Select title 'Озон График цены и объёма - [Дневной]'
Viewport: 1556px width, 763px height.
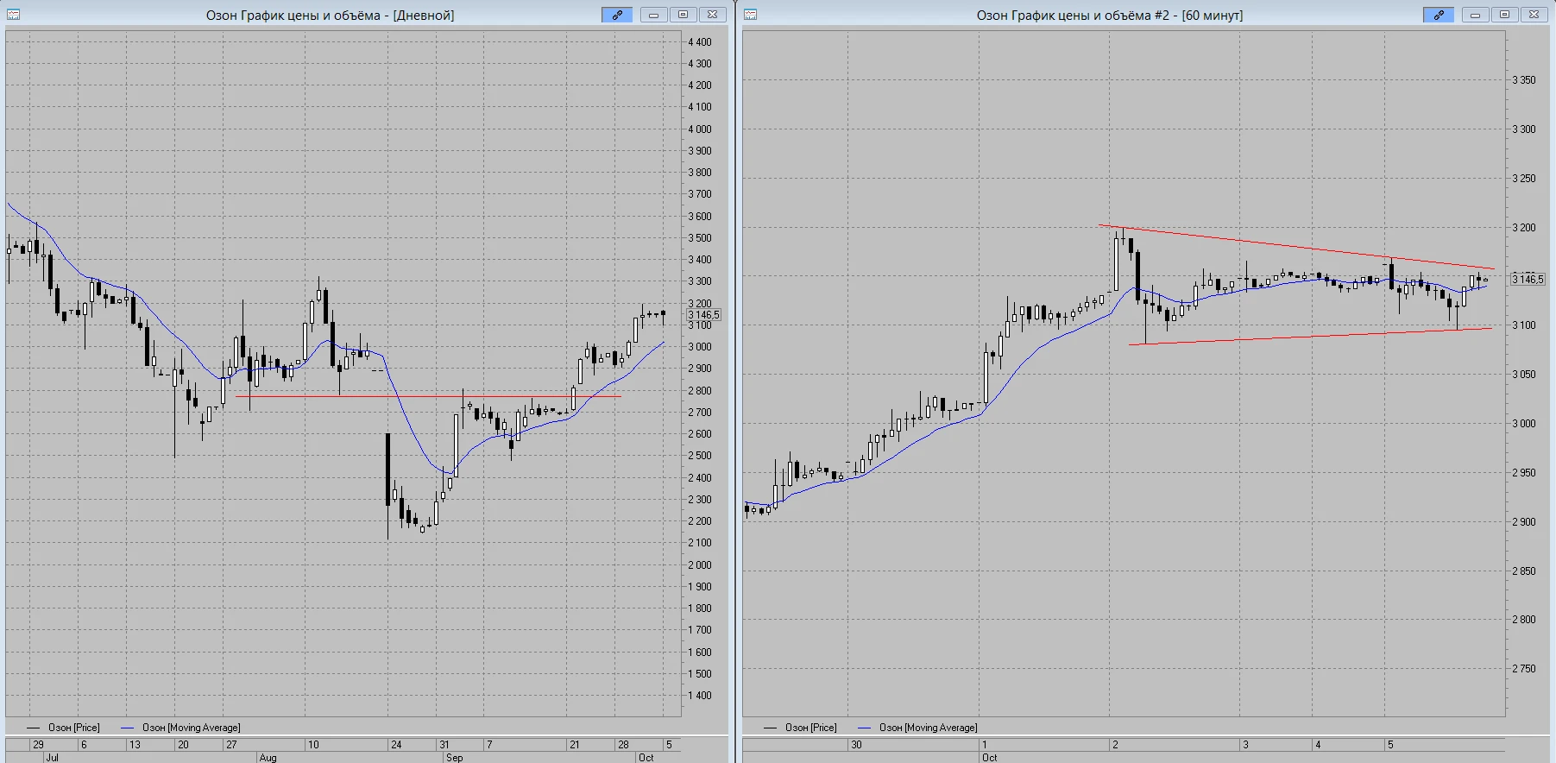[330, 16]
